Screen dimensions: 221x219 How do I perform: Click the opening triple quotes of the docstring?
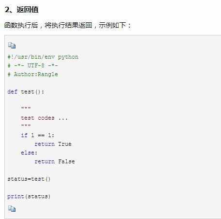(26, 108)
